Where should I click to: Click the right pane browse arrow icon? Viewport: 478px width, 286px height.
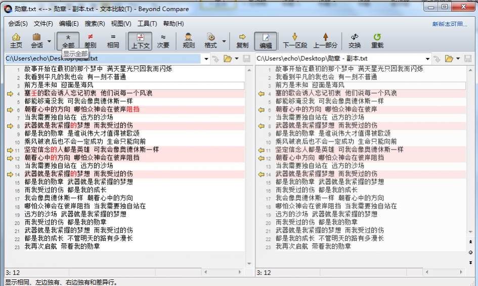[x=437, y=59]
